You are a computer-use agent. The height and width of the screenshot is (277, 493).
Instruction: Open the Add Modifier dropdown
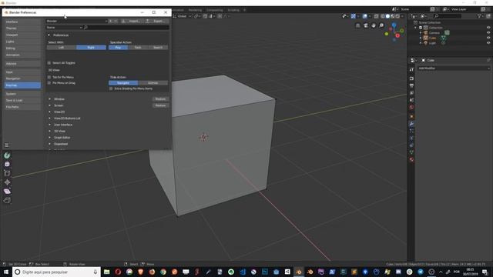(454, 68)
